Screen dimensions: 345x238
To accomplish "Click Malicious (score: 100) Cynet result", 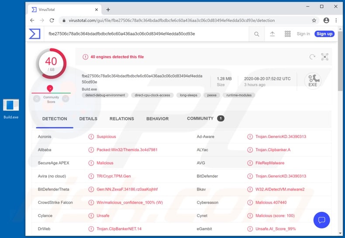I will point(275,216).
